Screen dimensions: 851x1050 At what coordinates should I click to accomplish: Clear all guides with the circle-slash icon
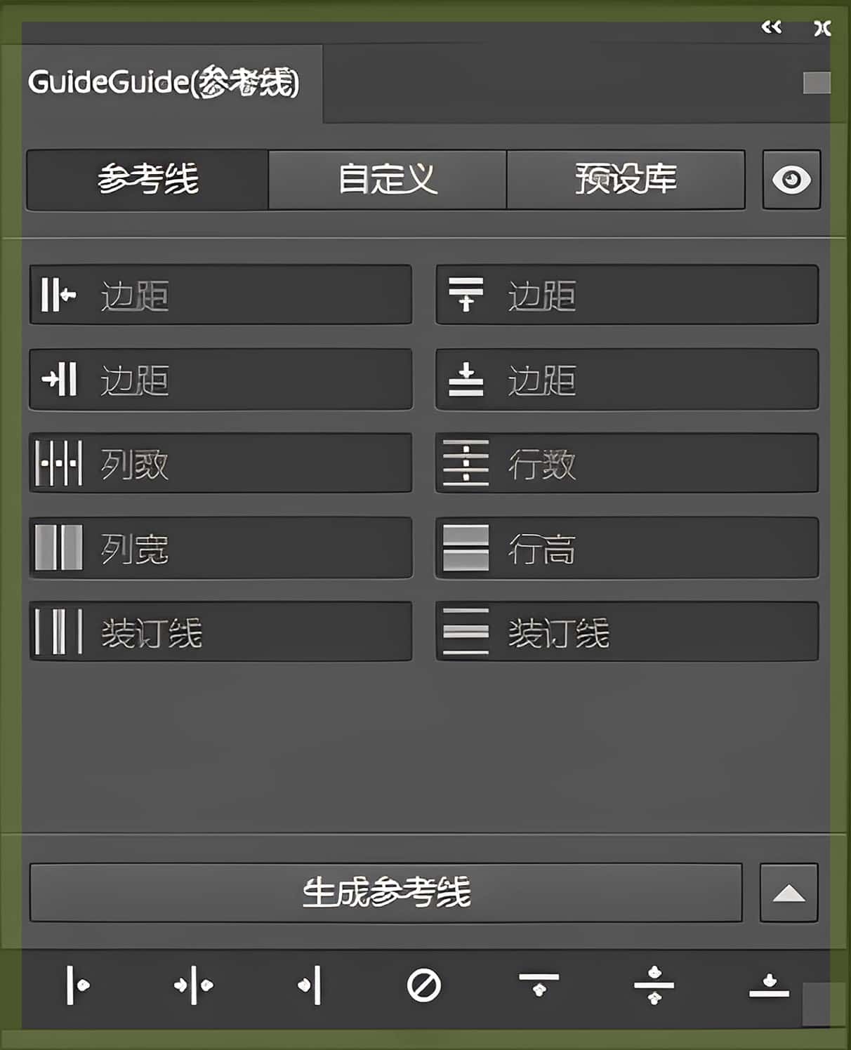point(424,985)
